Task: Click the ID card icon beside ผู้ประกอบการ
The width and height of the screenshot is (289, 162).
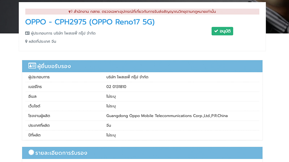Action: click(27, 33)
